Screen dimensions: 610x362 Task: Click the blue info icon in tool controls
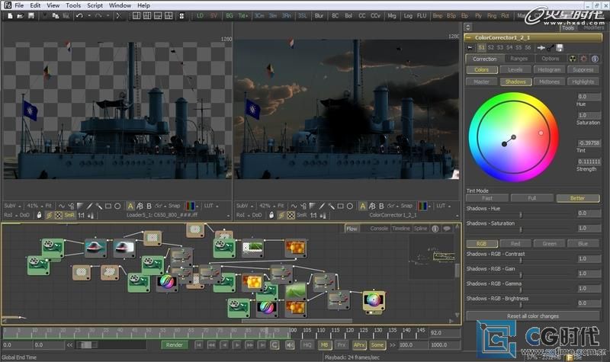coord(595,59)
